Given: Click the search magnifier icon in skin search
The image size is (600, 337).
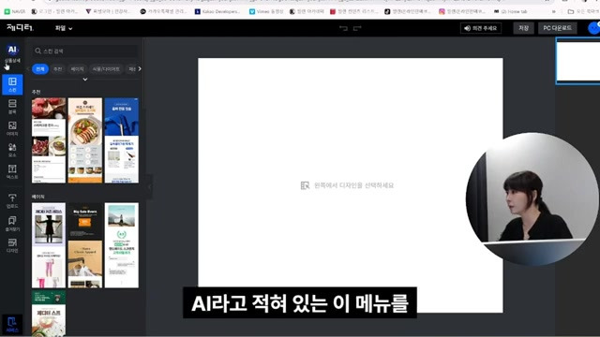Looking at the screenshot, I should (x=37, y=51).
